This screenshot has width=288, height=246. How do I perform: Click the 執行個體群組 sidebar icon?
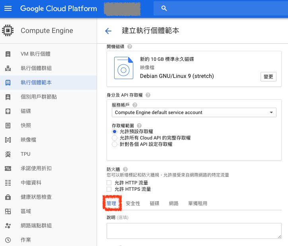click(8, 68)
